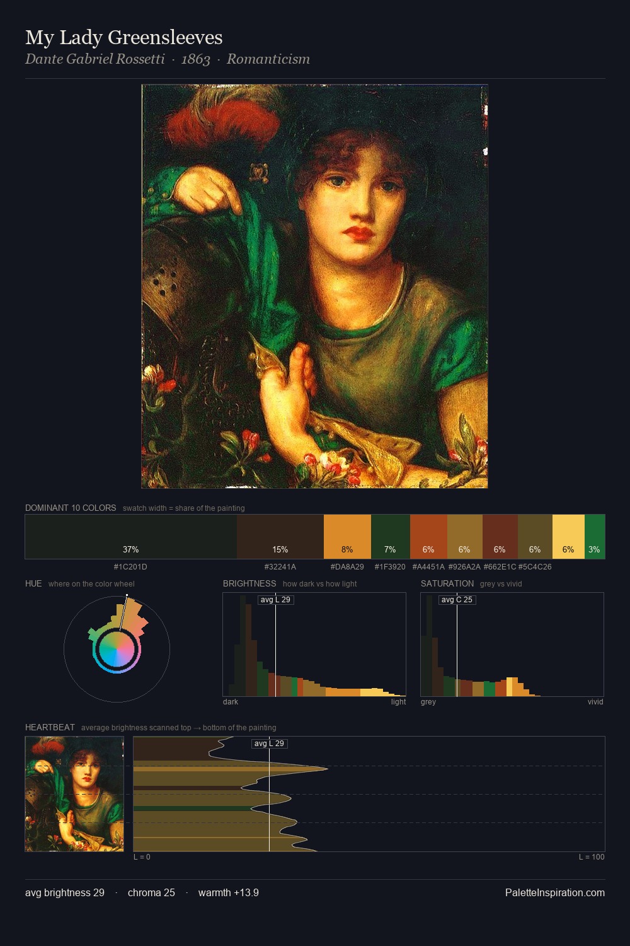Click the hex label #1F3920
Viewport: 630px width, 946px height.
point(390,567)
